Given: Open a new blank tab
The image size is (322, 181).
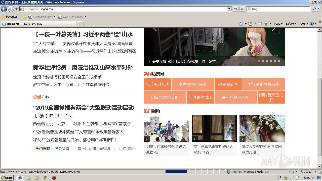Looking at the screenshot, I should 80,24.
